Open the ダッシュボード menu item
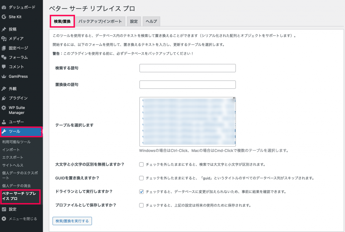Viewport: 345px width, 232px height. [22, 7]
